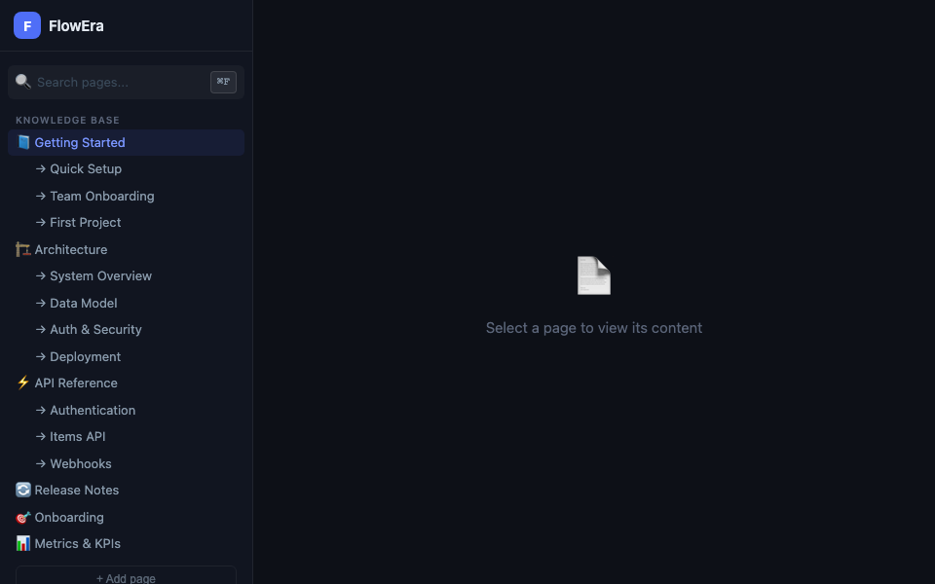
Task: Add a new page
Action: coord(126,577)
